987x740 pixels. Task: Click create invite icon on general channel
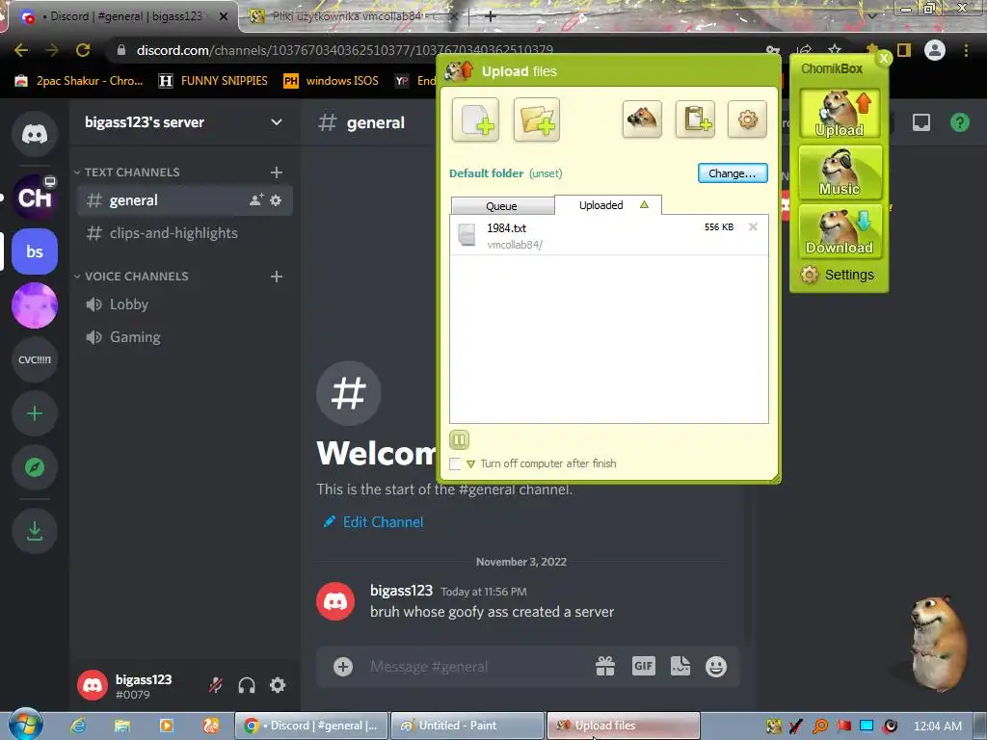point(256,200)
